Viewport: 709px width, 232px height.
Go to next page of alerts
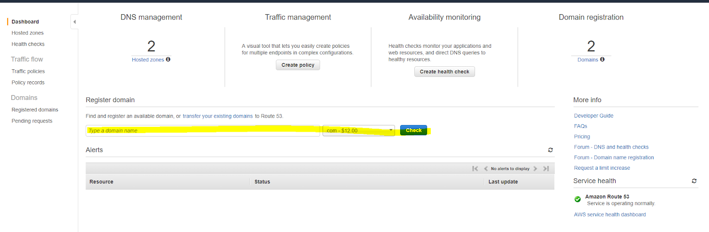tap(535, 168)
